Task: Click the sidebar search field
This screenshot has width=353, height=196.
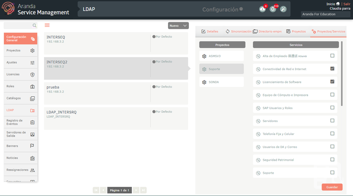Action: tap(20, 25)
